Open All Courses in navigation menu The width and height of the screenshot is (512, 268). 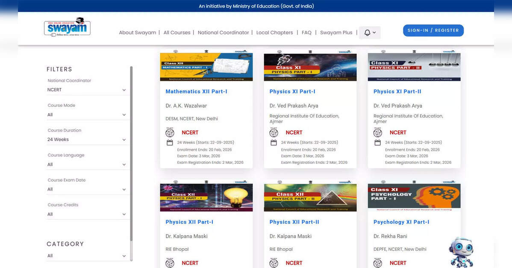click(177, 32)
